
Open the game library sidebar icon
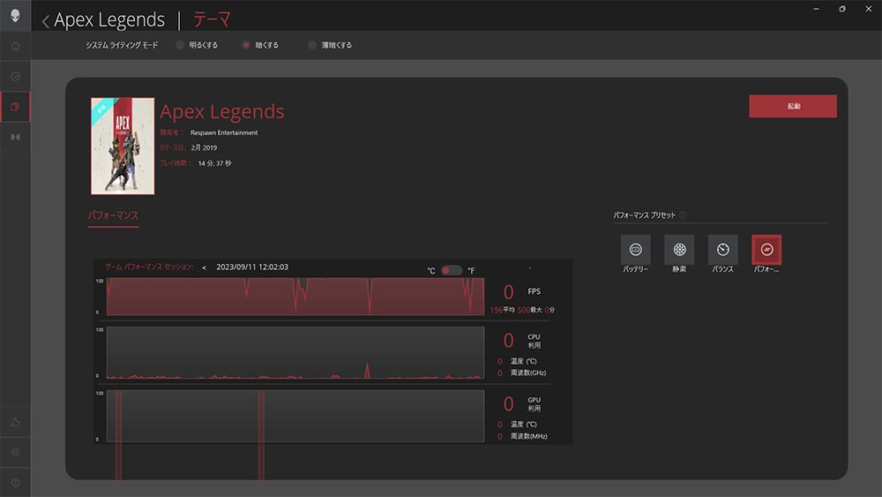pyautogui.click(x=15, y=107)
